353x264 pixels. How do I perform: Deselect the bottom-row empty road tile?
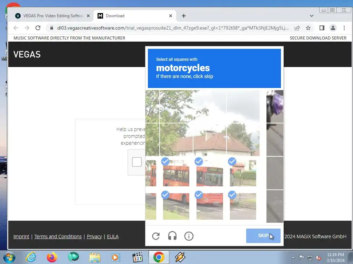click(243, 206)
